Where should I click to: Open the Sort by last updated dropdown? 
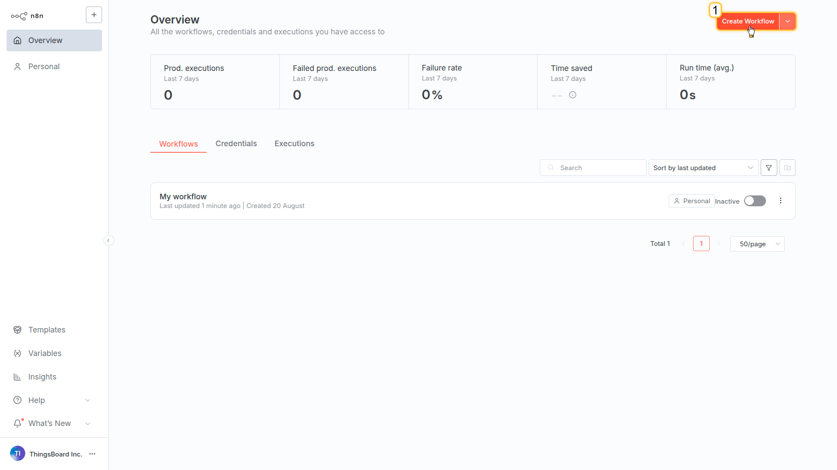[703, 168]
